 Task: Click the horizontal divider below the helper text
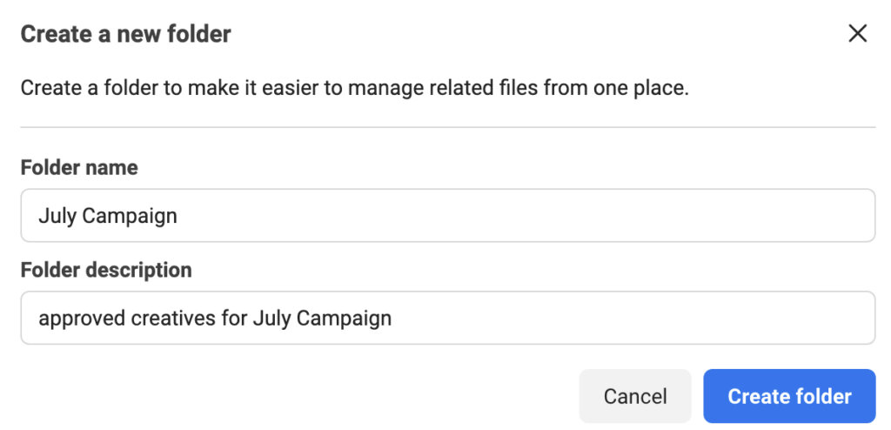point(447,128)
